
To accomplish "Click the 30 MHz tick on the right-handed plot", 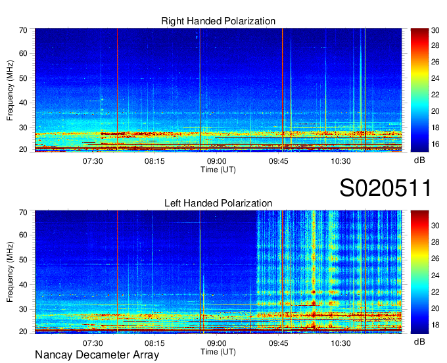I will (x=23, y=128).
